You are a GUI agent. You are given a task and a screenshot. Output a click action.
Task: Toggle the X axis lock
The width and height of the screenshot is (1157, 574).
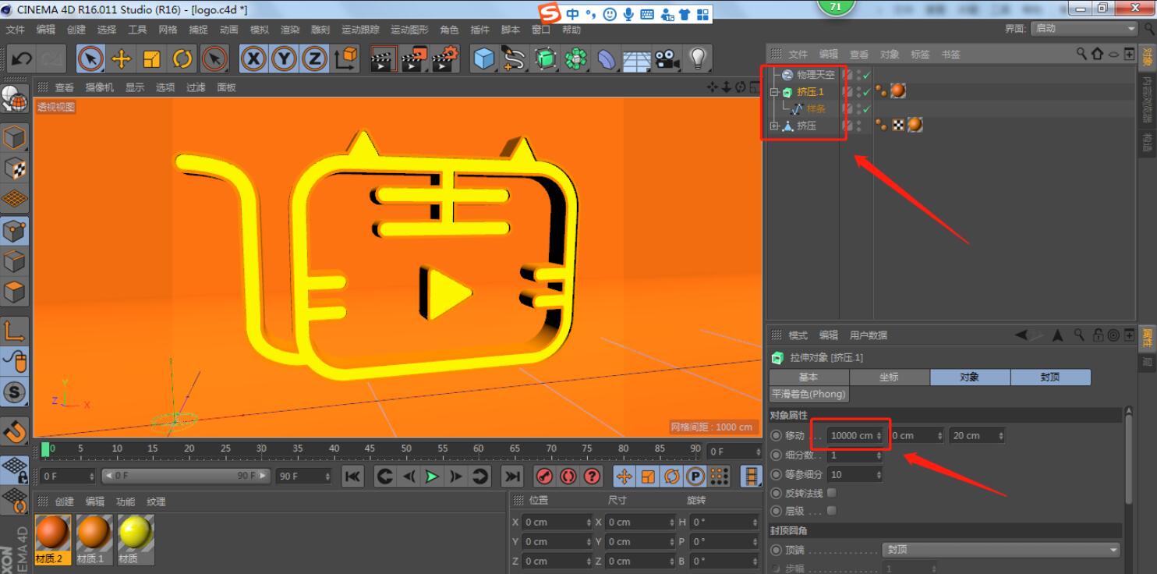pyautogui.click(x=253, y=58)
